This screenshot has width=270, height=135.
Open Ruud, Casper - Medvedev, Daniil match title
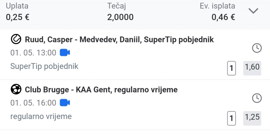click(x=119, y=40)
